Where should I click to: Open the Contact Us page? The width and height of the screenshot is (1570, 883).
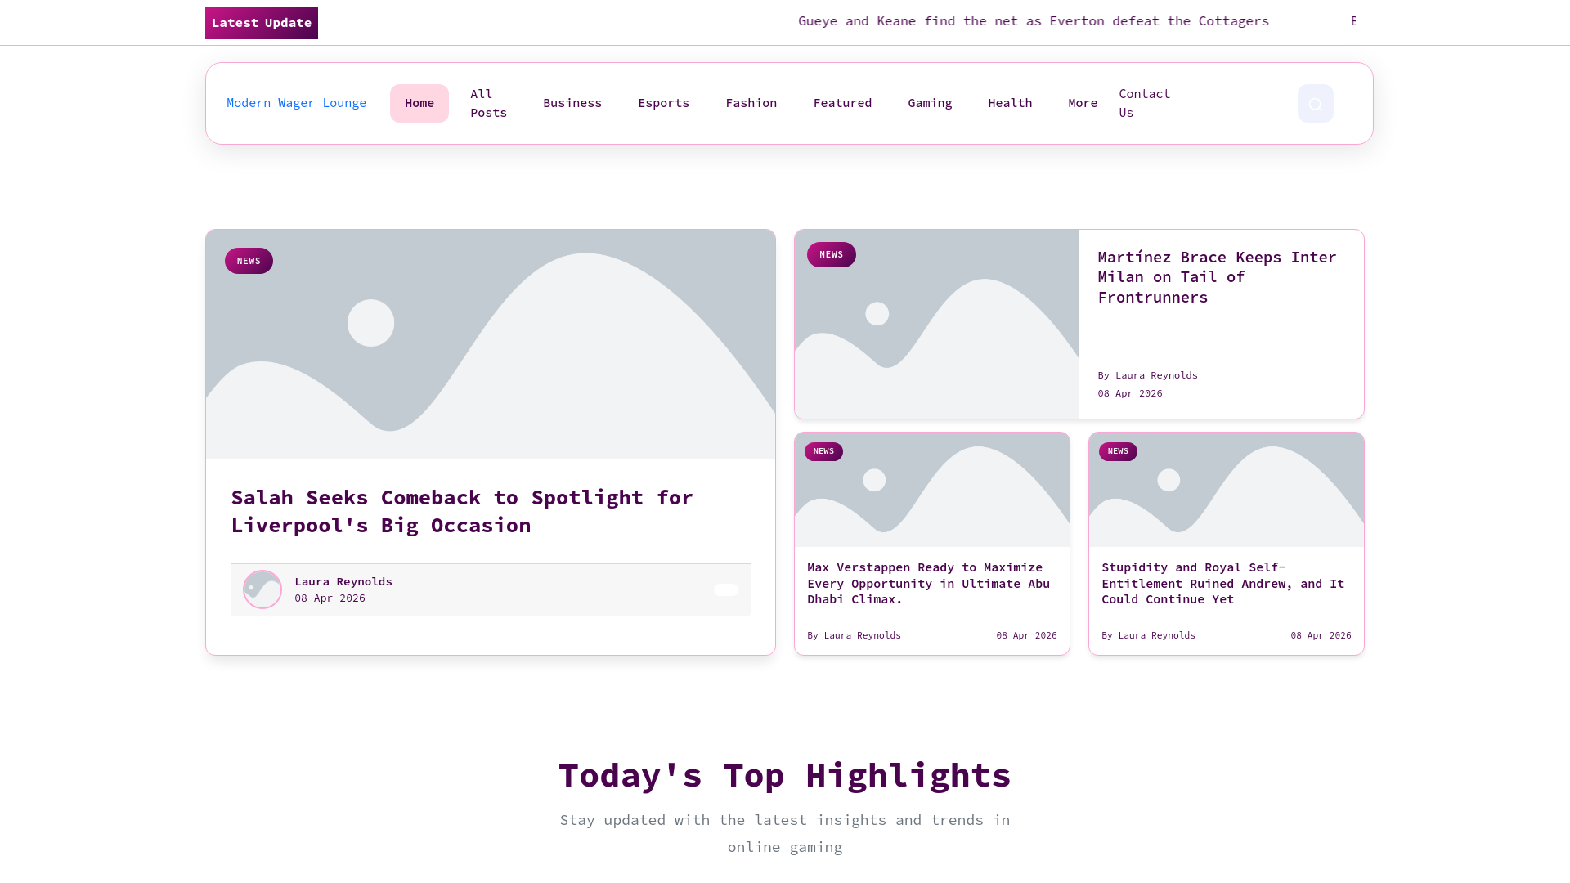[1144, 103]
